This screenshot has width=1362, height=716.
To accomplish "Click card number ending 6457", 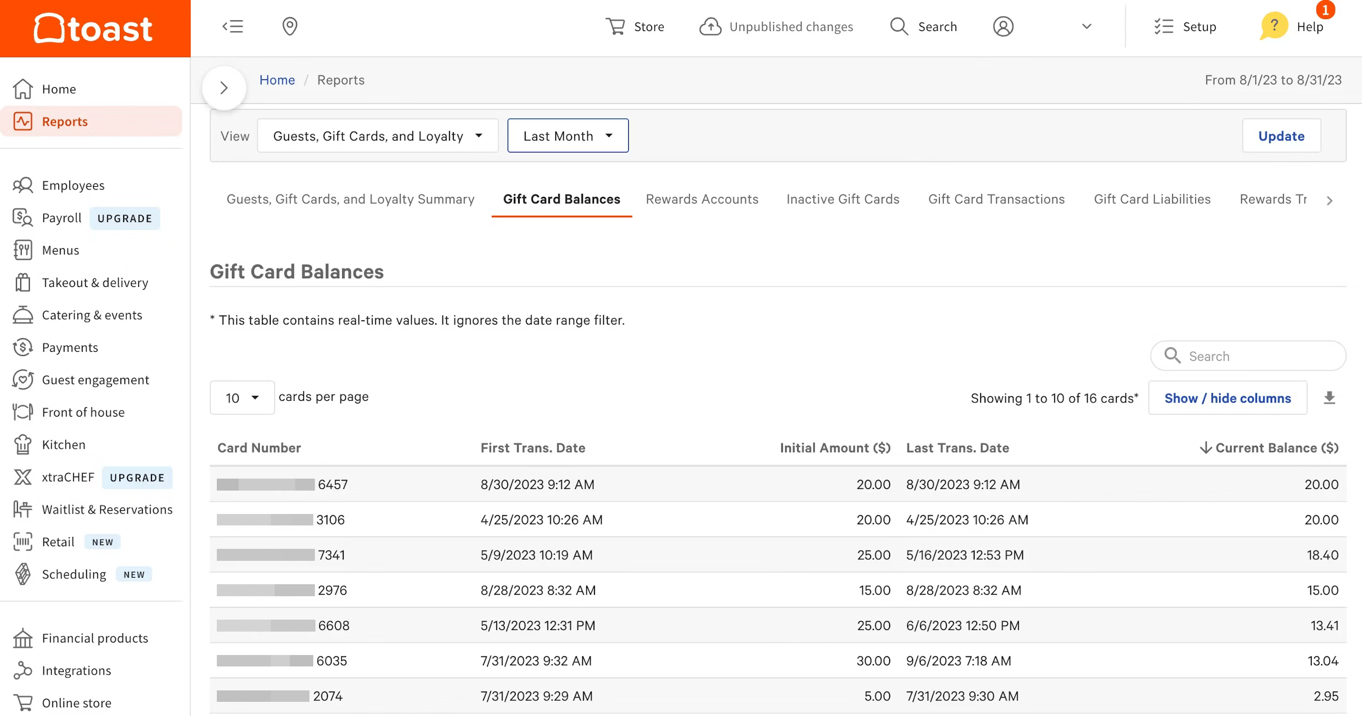I will [x=282, y=484].
